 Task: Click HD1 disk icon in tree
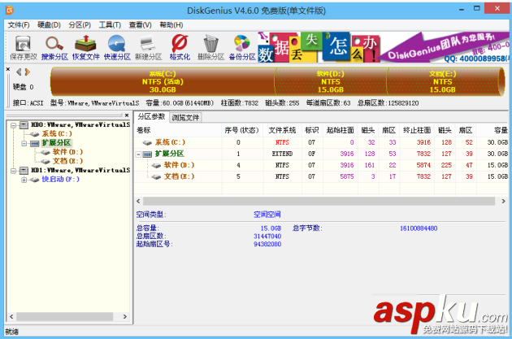click(x=24, y=170)
